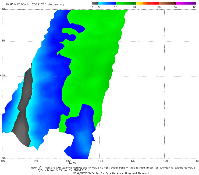Image resolution: width=199 pixels, height=175 pixels.
Task: Click the longitude label "-150"
Action: tap(3, 161)
